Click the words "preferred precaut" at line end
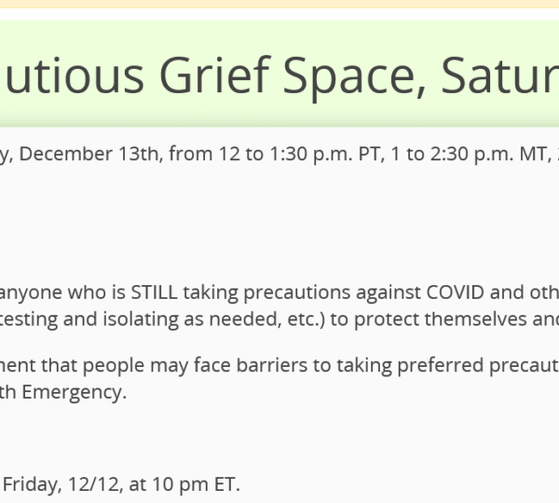559x503 pixels. (489, 365)
